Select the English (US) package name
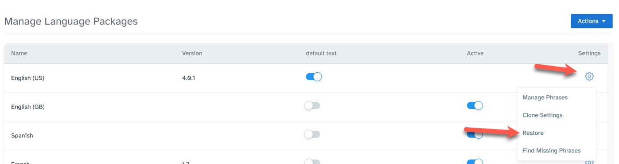The image size is (619, 164). (x=27, y=78)
